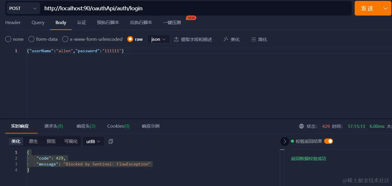Click the globe icon next to 状态

tap(301, 126)
